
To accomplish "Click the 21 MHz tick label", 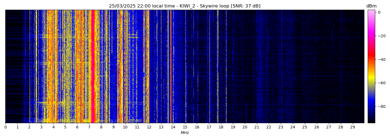I will (x=257, y=127).
